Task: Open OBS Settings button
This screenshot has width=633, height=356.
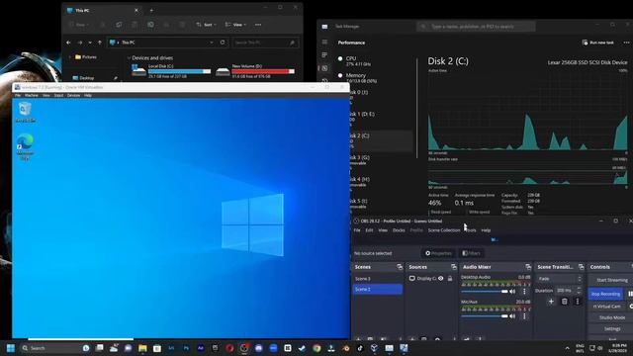Action: pos(612,329)
